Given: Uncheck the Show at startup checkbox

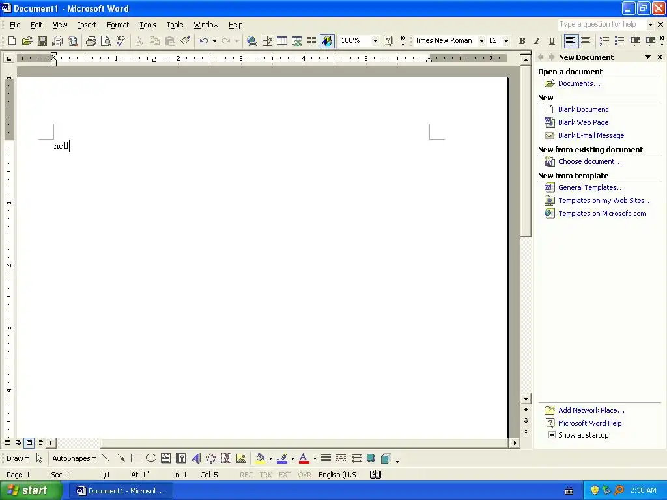Looking at the screenshot, I should (x=552, y=435).
